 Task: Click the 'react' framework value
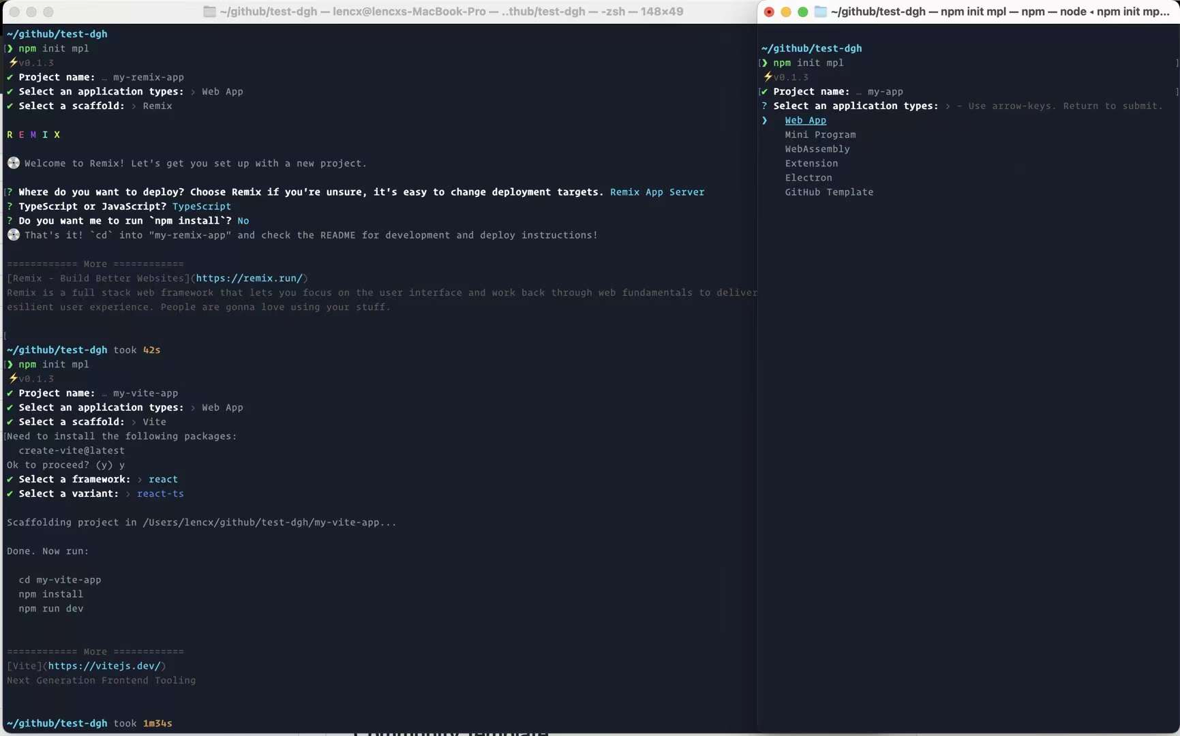point(163,480)
